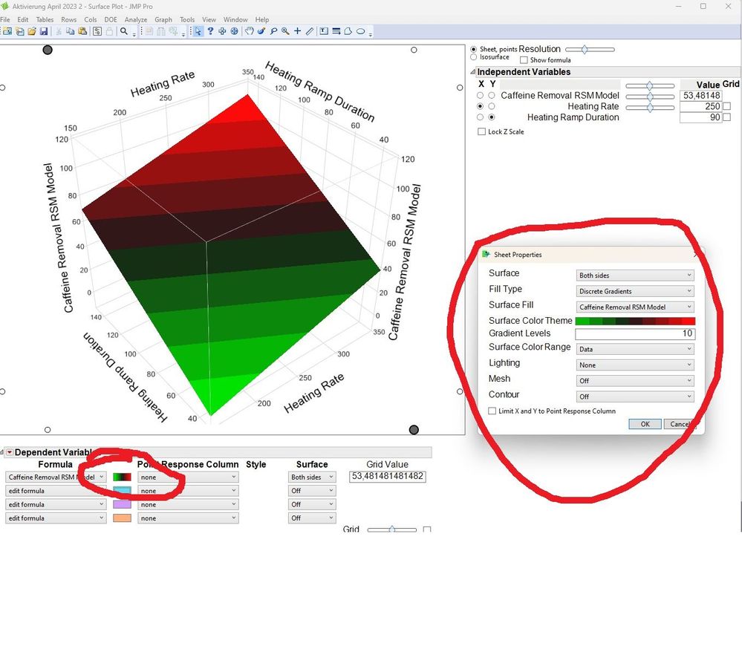742x672 pixels.
Task: Open the Fill Type dropdown showing Discrete Gradients
Action: tap(635, 291)
